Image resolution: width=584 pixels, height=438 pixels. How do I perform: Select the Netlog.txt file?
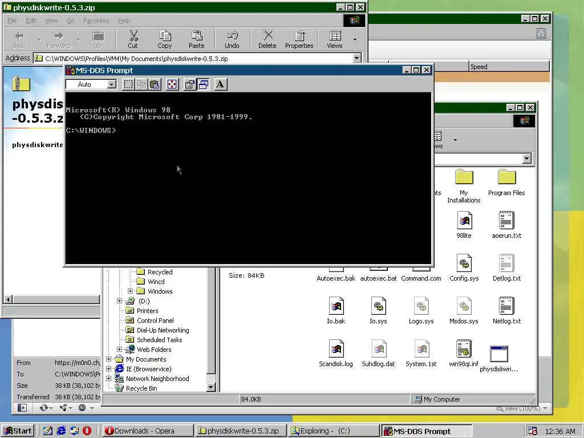point(506,310)
